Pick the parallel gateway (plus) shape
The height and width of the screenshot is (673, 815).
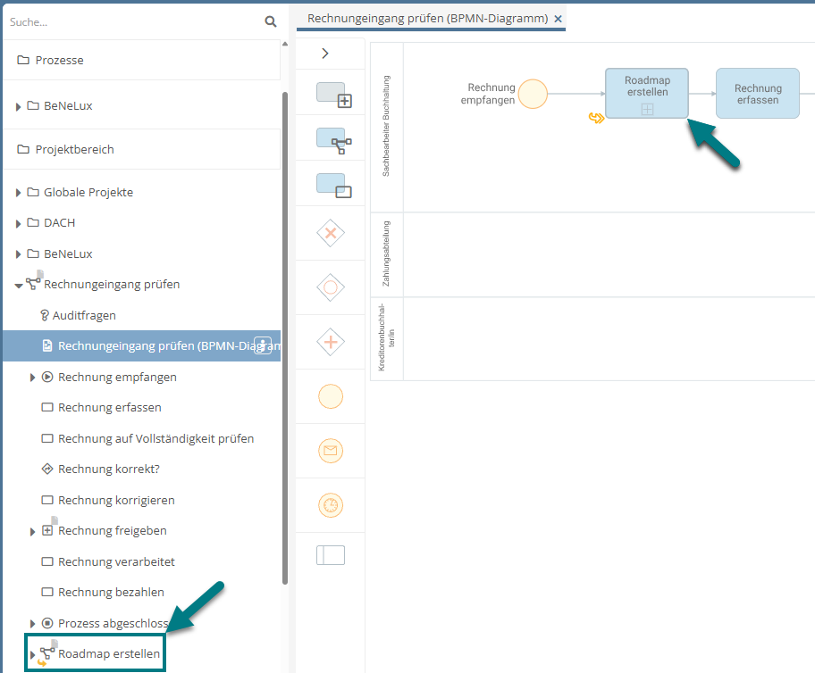click(331, 342)
